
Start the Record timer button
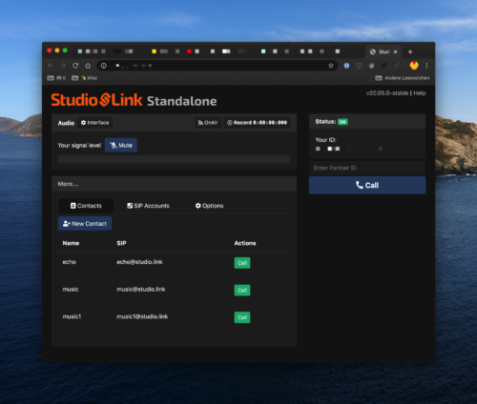[257, 123]
